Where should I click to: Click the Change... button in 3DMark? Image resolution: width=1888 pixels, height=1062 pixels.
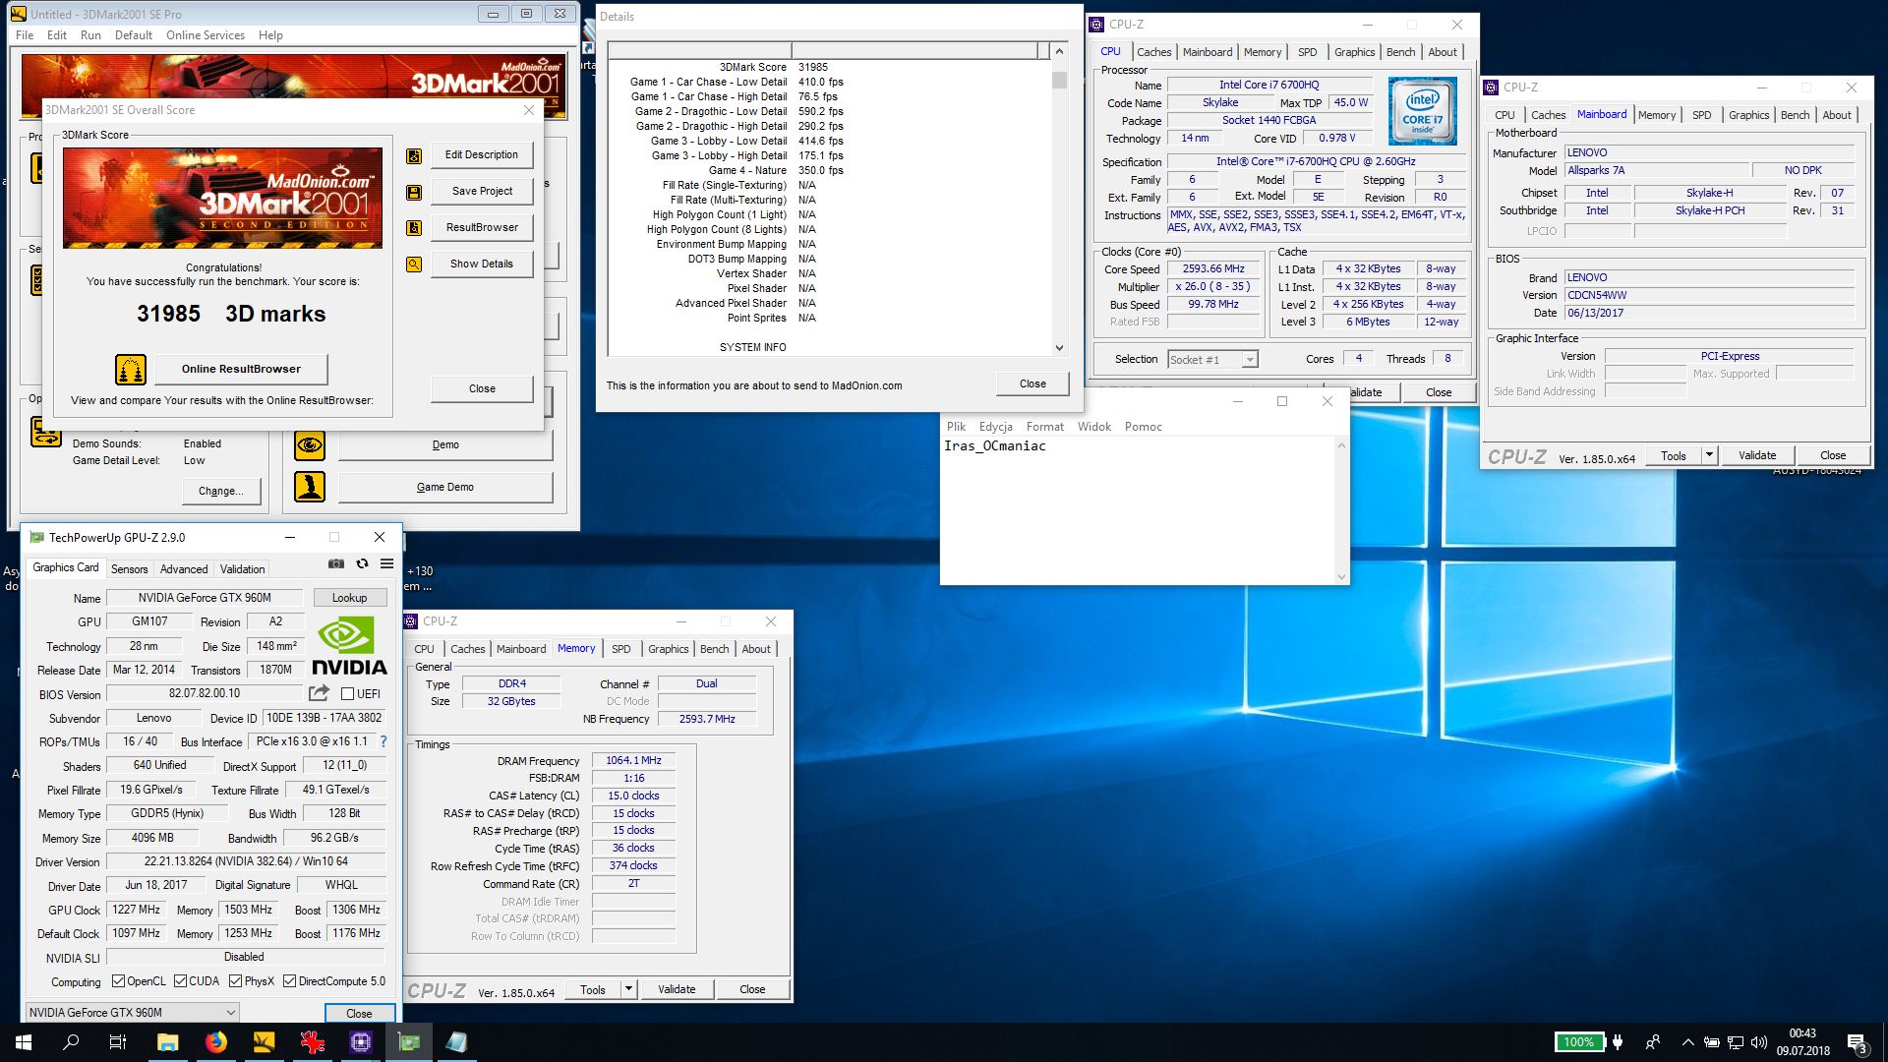point(221,491)
